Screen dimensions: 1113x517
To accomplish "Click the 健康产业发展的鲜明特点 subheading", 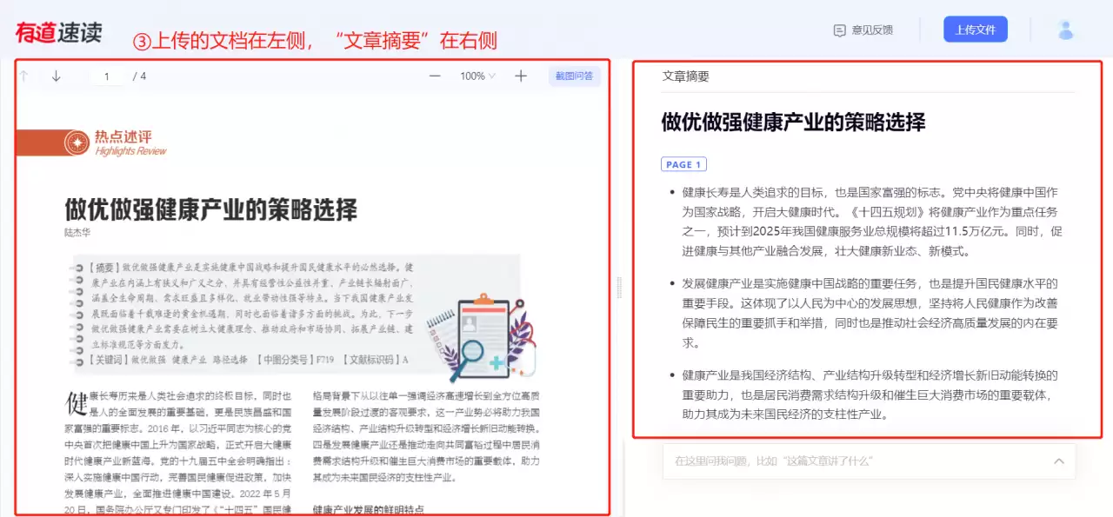I will 367,509.
